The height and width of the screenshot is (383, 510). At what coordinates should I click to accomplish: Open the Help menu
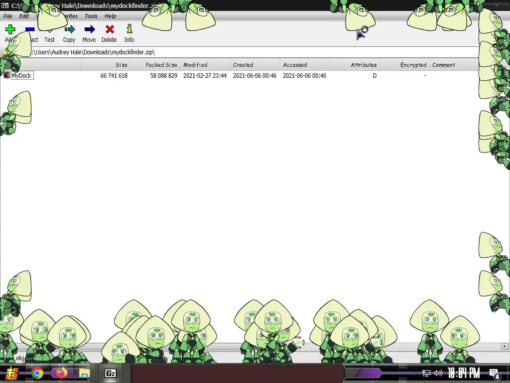[x=110, y=16]
